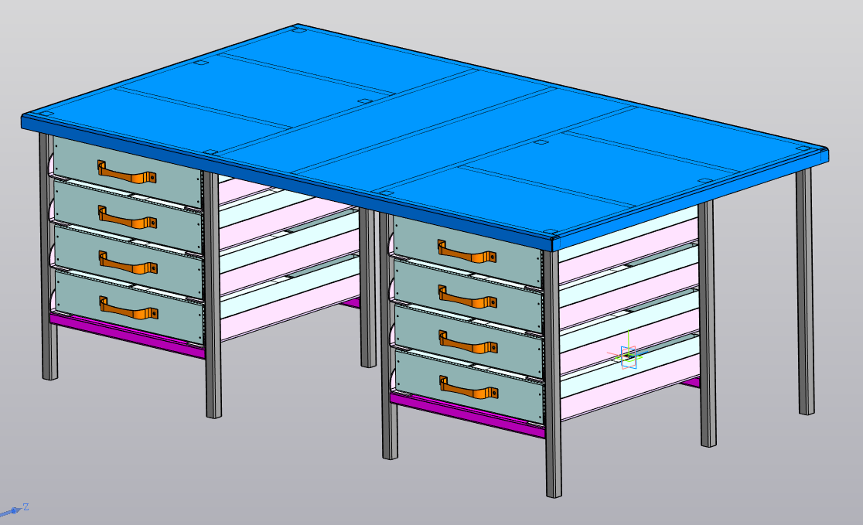Image resolution: width=863 pixels, height=525 pixels.
Task: Select the magenta bottom rail under left cabinet drawers
Action: click(127, 335)
